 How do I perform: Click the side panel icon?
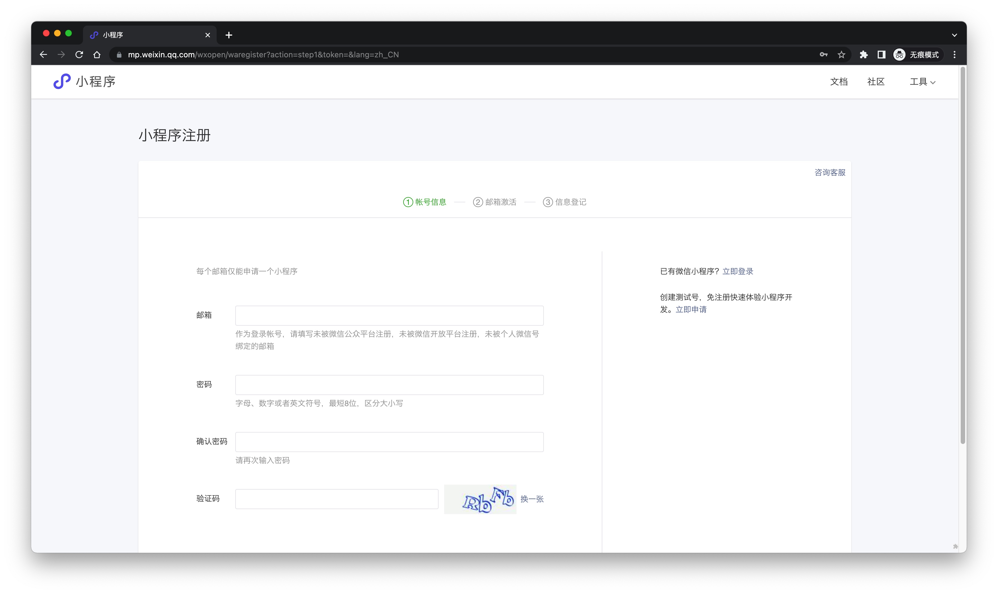tap(881, 55)
